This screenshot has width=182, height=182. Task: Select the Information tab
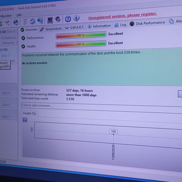pyautogui.click(x=100, y=26)
